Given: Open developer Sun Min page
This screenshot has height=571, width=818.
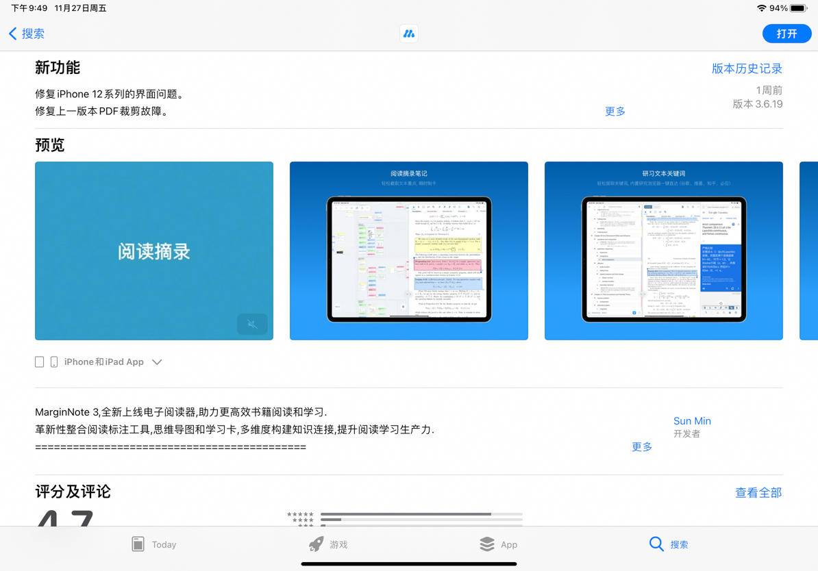Looking at the screenshot, I should pyautogui.click(x=692, y=421).
